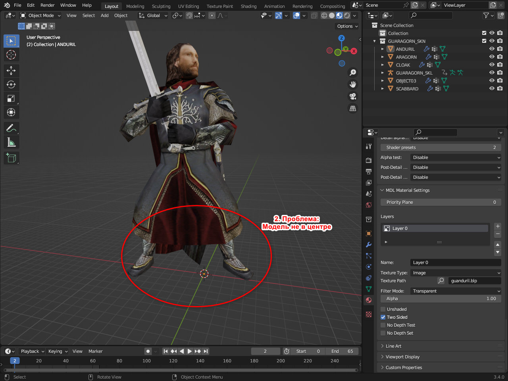Disable ARAGORN in renders camera icon

500,57
